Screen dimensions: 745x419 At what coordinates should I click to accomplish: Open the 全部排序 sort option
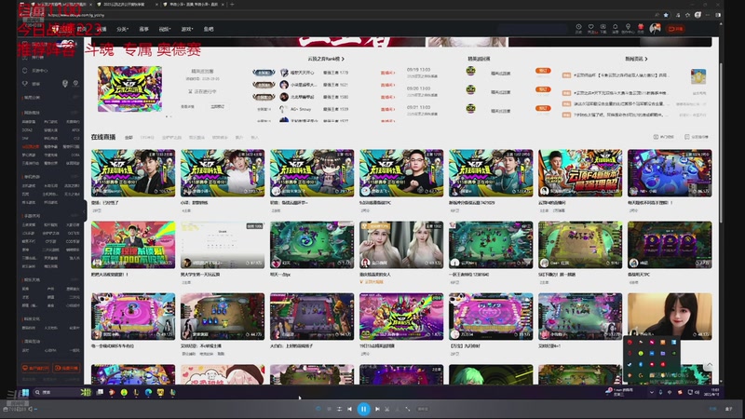tap(697, 137)
